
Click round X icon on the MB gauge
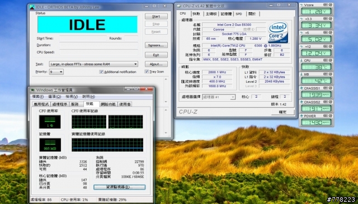click(330, 74)
